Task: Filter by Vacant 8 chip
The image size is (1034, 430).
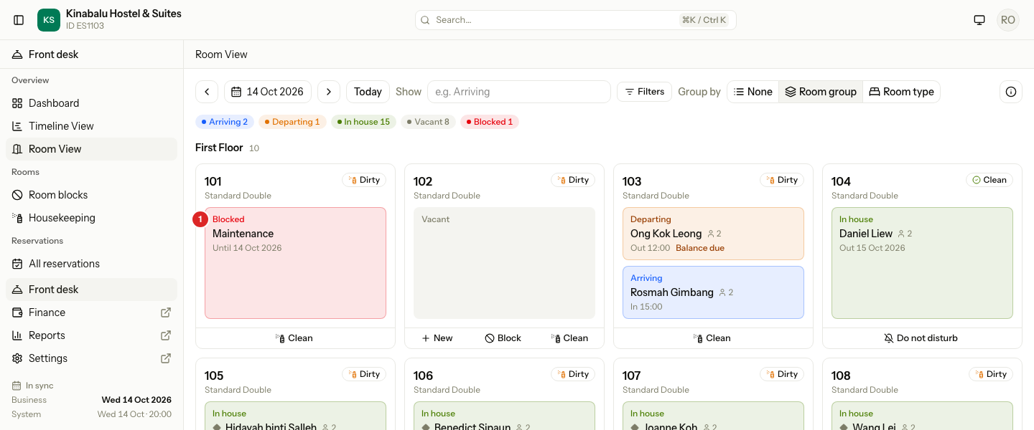Action: (x=428, y=122)
